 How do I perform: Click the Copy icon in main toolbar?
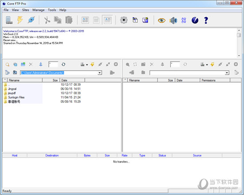coord(58,20)
